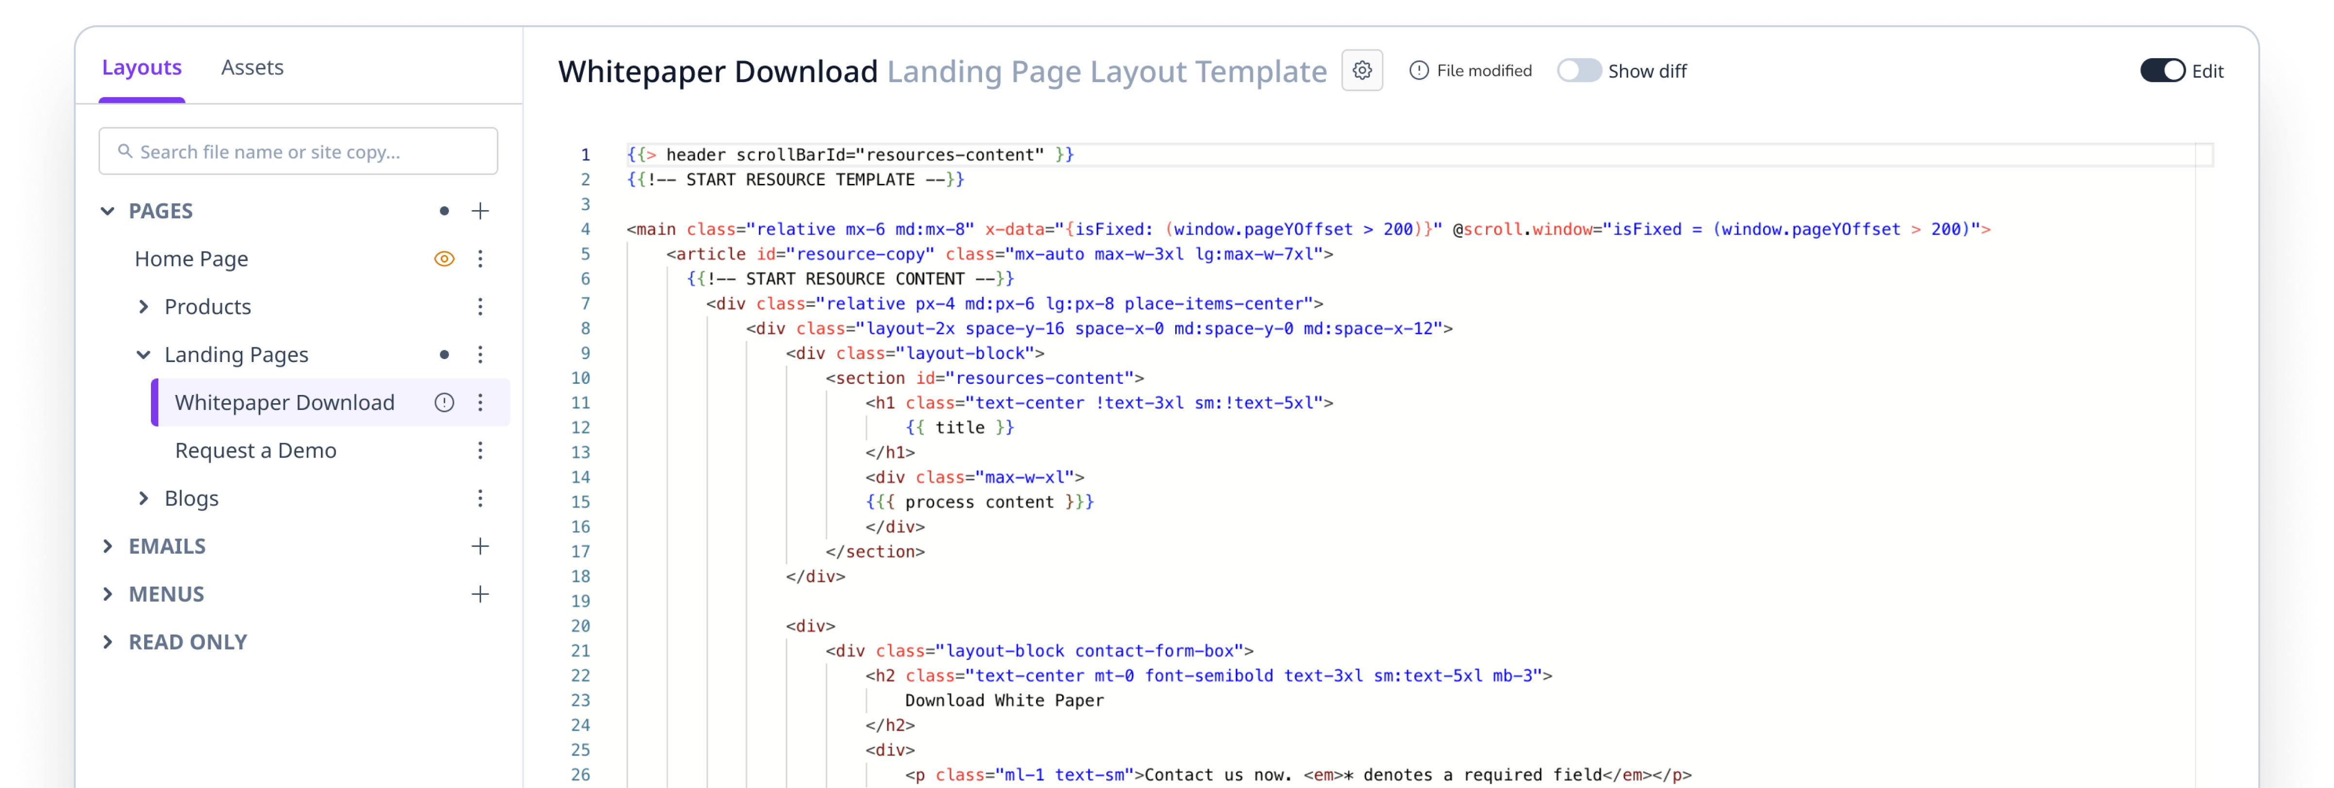Expand the Products tree item
This screenshot has width=2334, height=788.
point(143,306)
